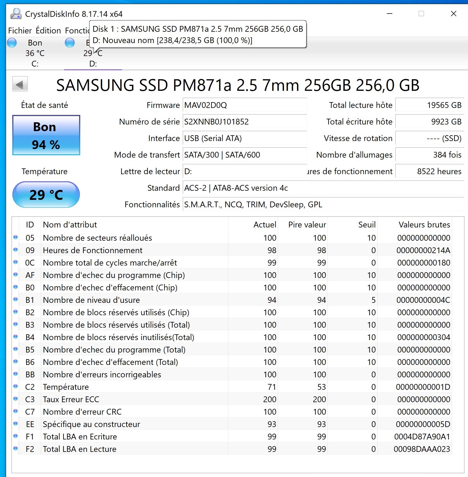The height and width of the screenshot is (477, 468).
Task: Click status dot for Total LBA en Lecture
Action: [x=15, y=449]
